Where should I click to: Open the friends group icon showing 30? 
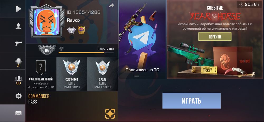[x=18, y=80]
